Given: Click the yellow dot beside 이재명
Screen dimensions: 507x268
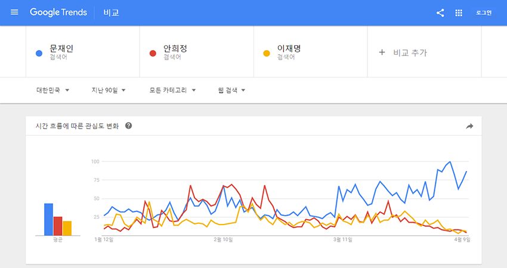Looking at the screenshot, I should pyautogui.click(x=267, y=53).
